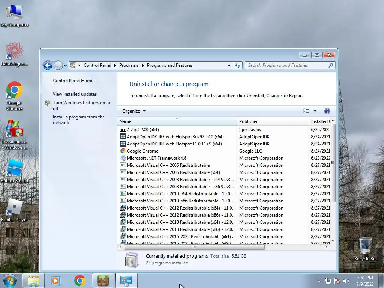Viewport: 384px width, 288px height.
Task: Expand the Organize dropdown menu
Action: tap(134, 111)
